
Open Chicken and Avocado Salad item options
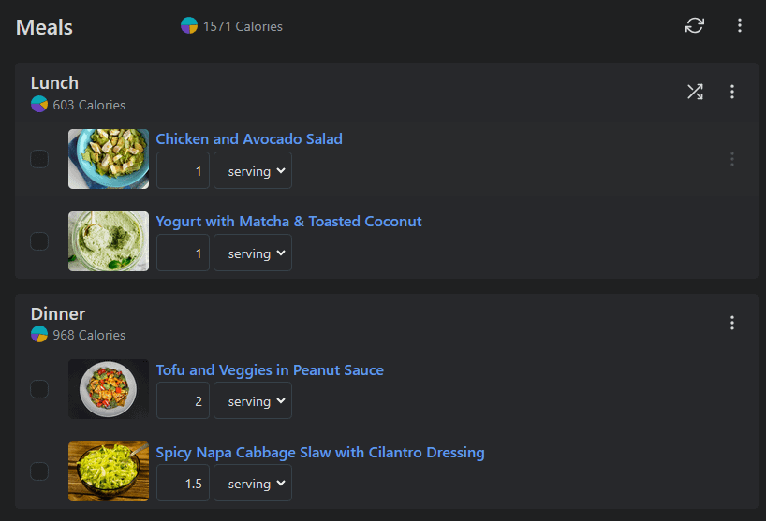(732, 159)
